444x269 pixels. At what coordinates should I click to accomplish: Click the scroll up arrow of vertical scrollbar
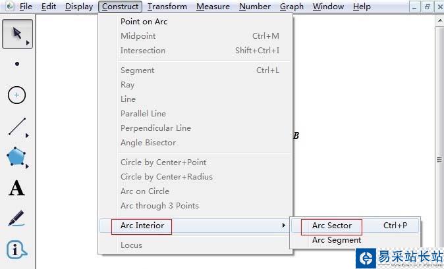click(x=439, y=21)
